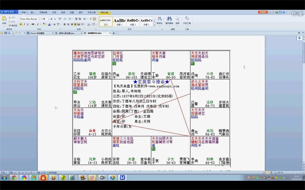Switch to the 插入 Insert ribbon tab
The width and height of the screenshot is (305, 190).
pyautogui.click(x=33, y=13)
